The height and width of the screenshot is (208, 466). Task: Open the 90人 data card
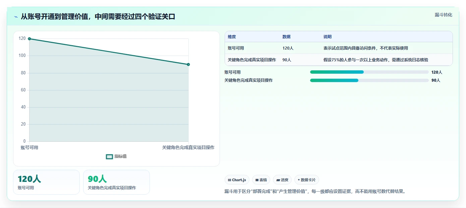[116, 182]
